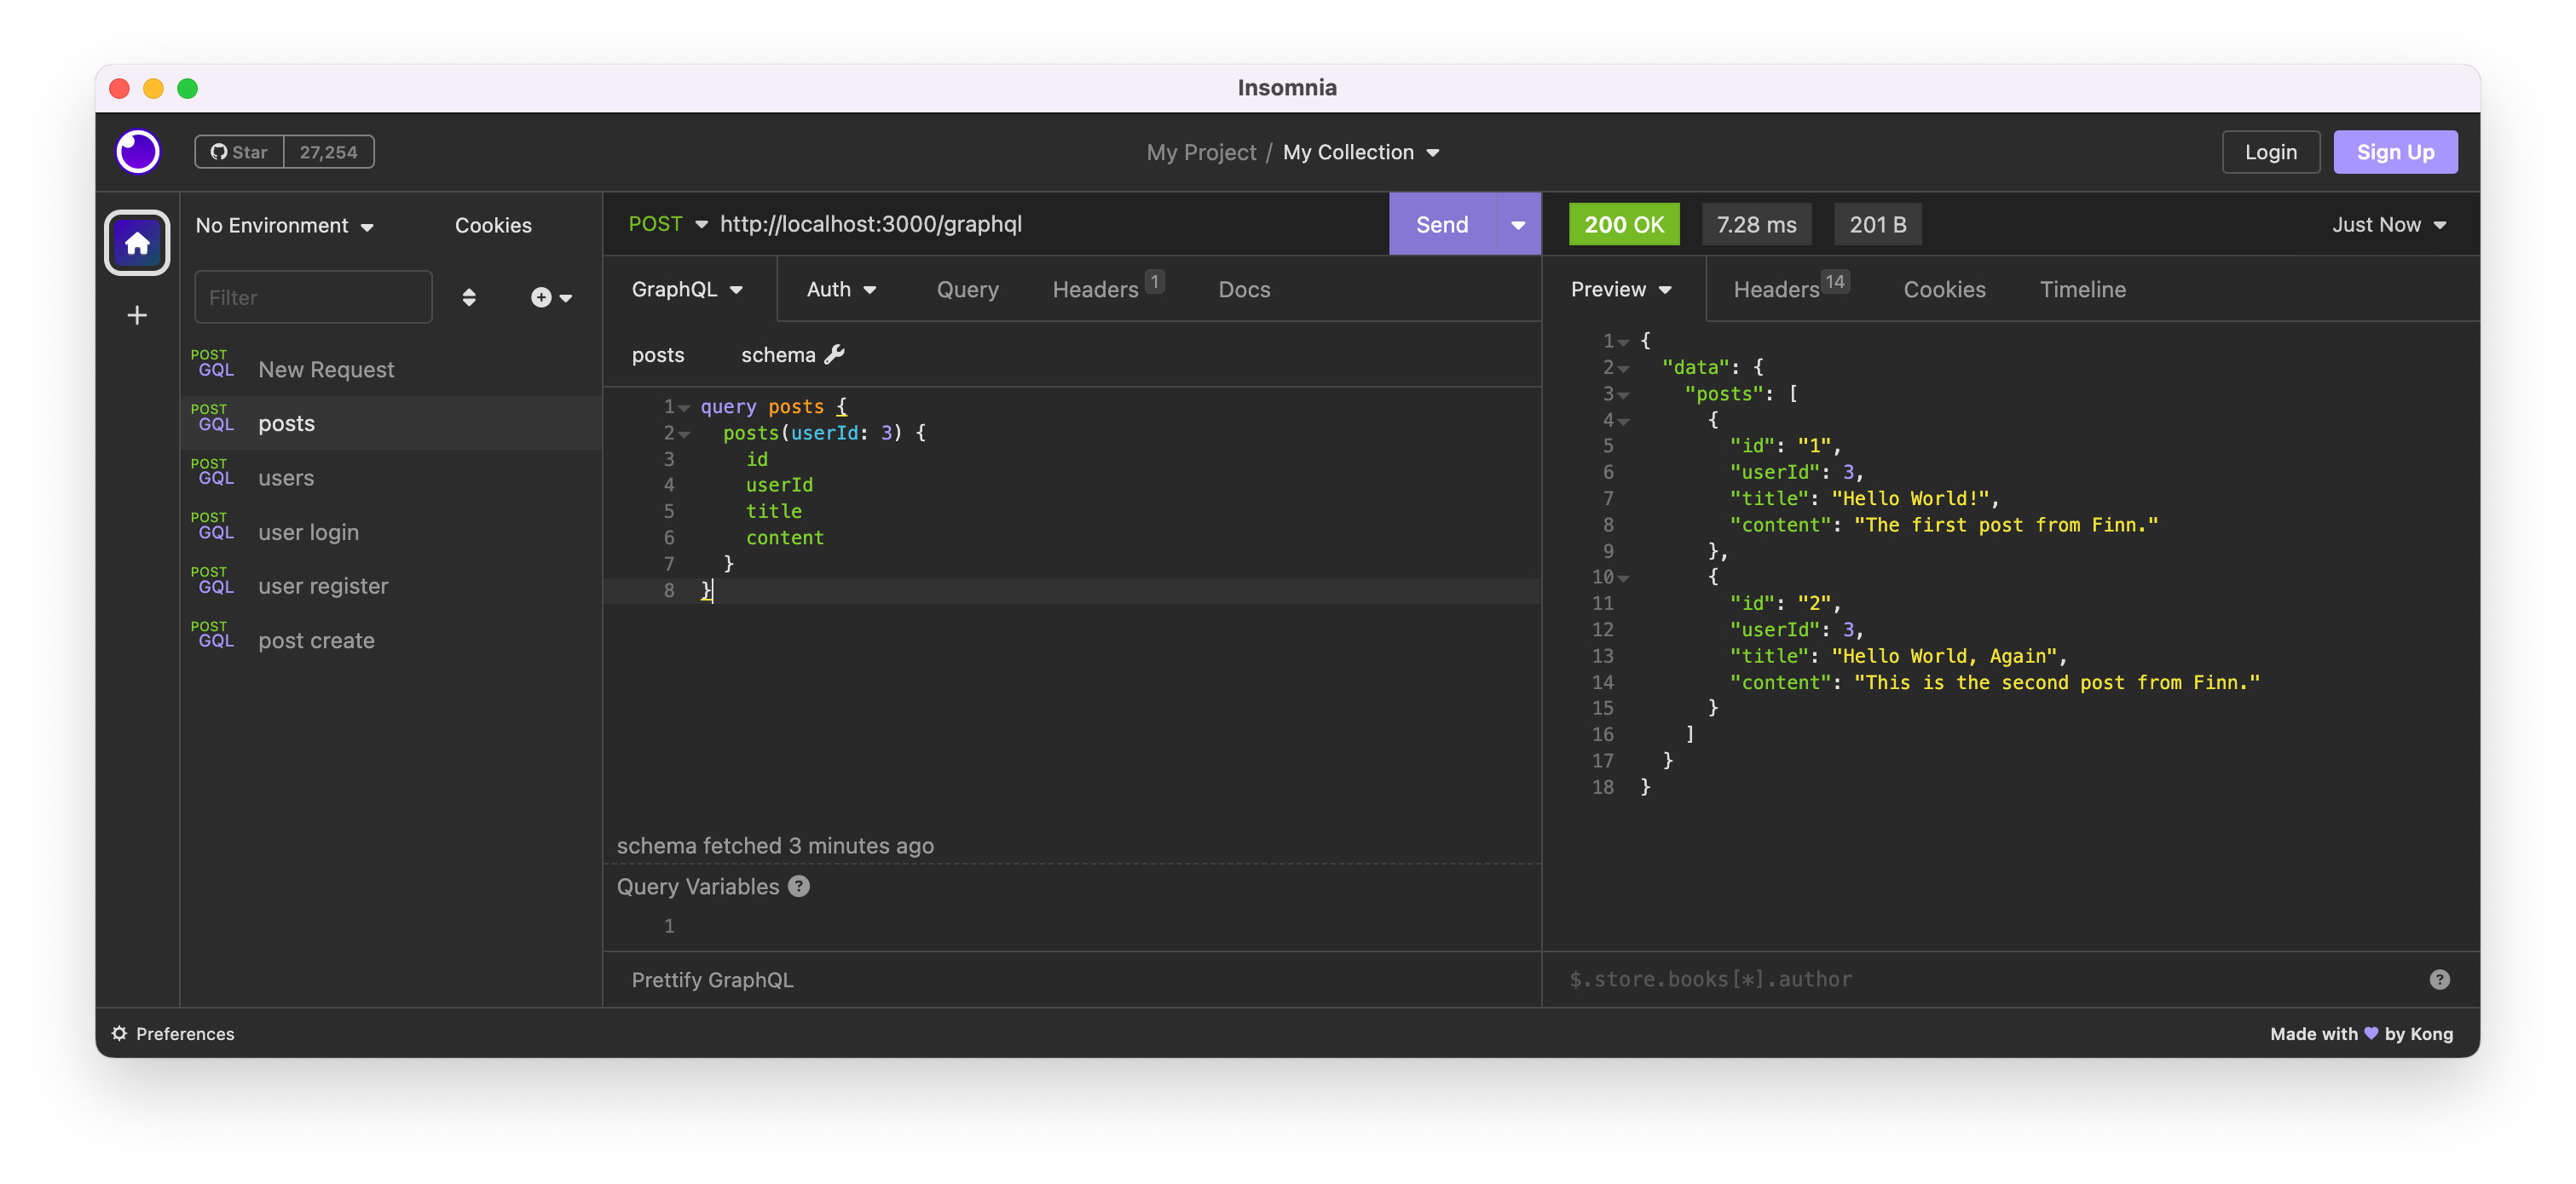Collapse query line 1 fold arrow

pos(684,408)
